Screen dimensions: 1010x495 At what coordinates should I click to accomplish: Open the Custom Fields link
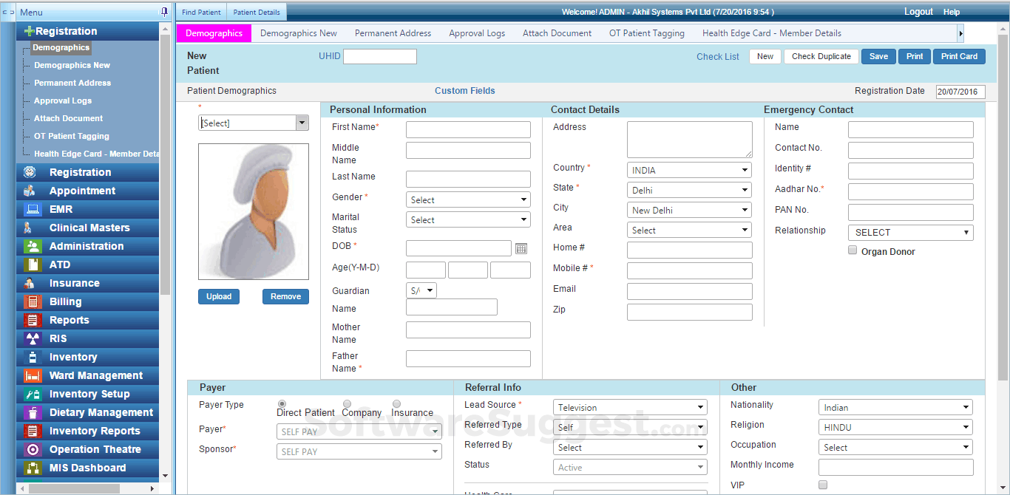click(x=464, y=89)
